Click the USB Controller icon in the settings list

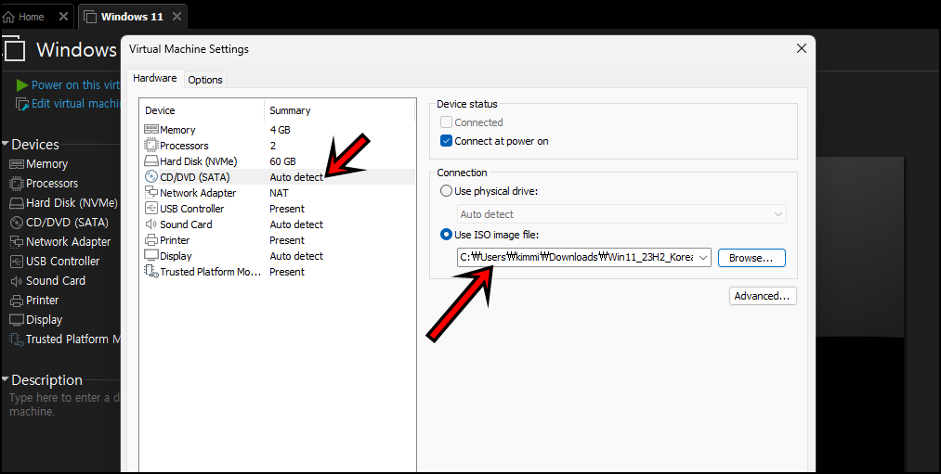151,208
